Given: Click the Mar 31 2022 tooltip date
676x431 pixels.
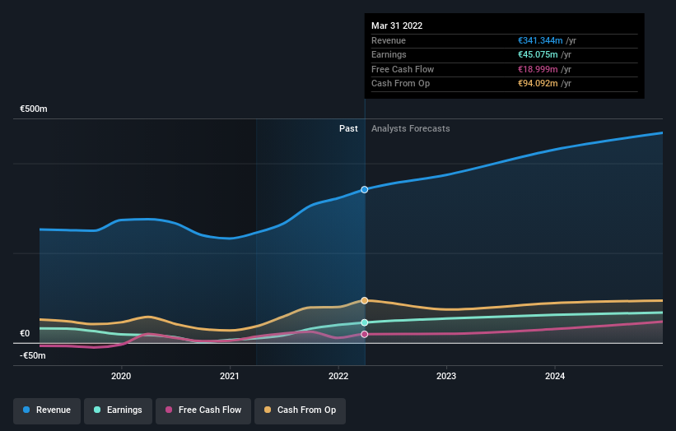Looking at the screenshot, I should [397, 25].
